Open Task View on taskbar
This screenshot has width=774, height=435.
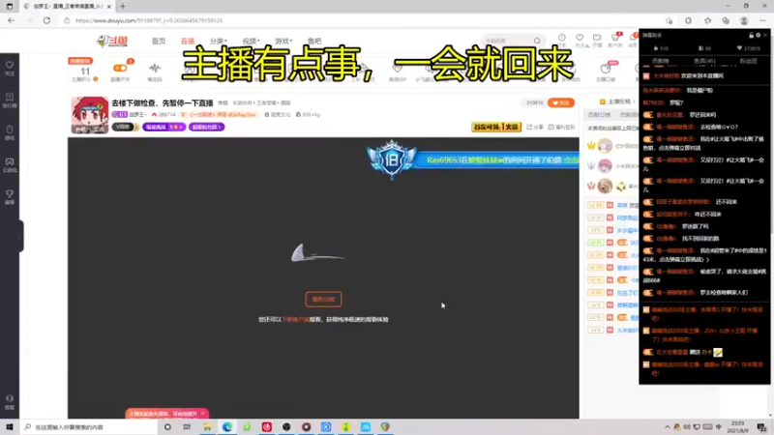[x=187, y=427]
